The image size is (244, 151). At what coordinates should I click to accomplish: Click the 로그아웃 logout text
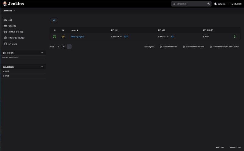pyautogui.click(x=238, y=4)
